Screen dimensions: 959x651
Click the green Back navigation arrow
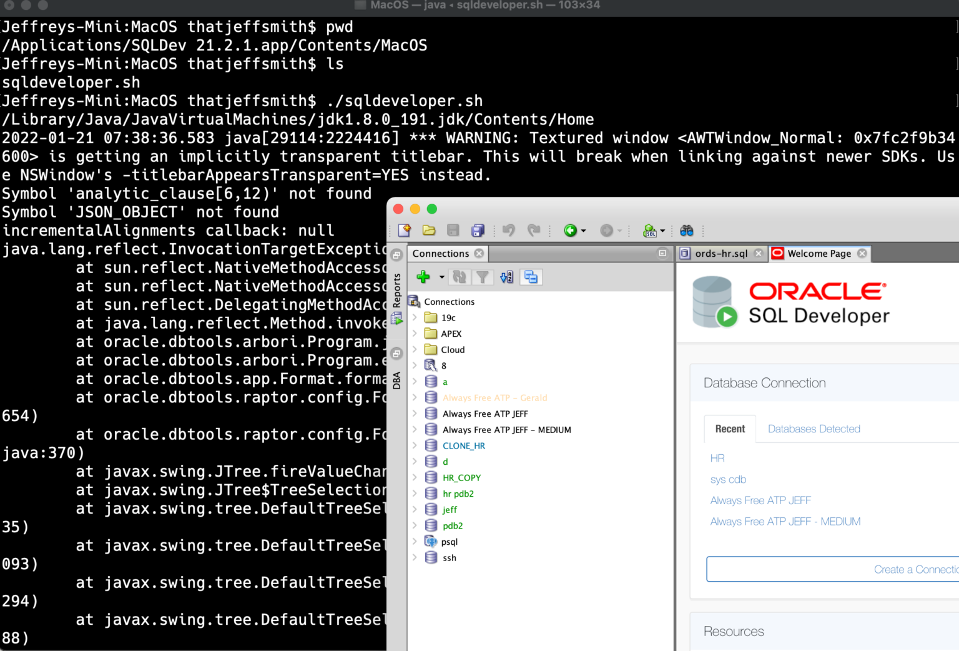pyautogui.click(x=570, y=231)
